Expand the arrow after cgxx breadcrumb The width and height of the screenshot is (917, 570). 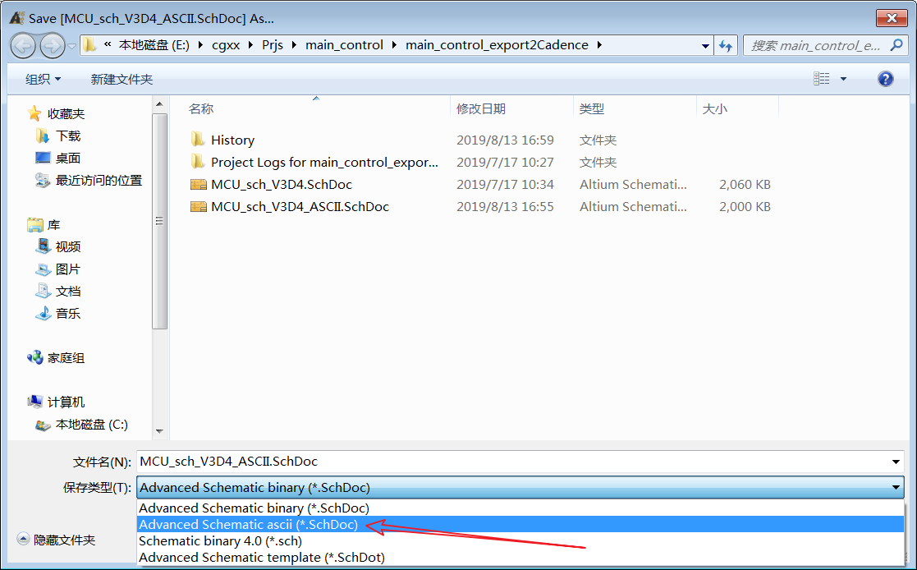point(251,45)
